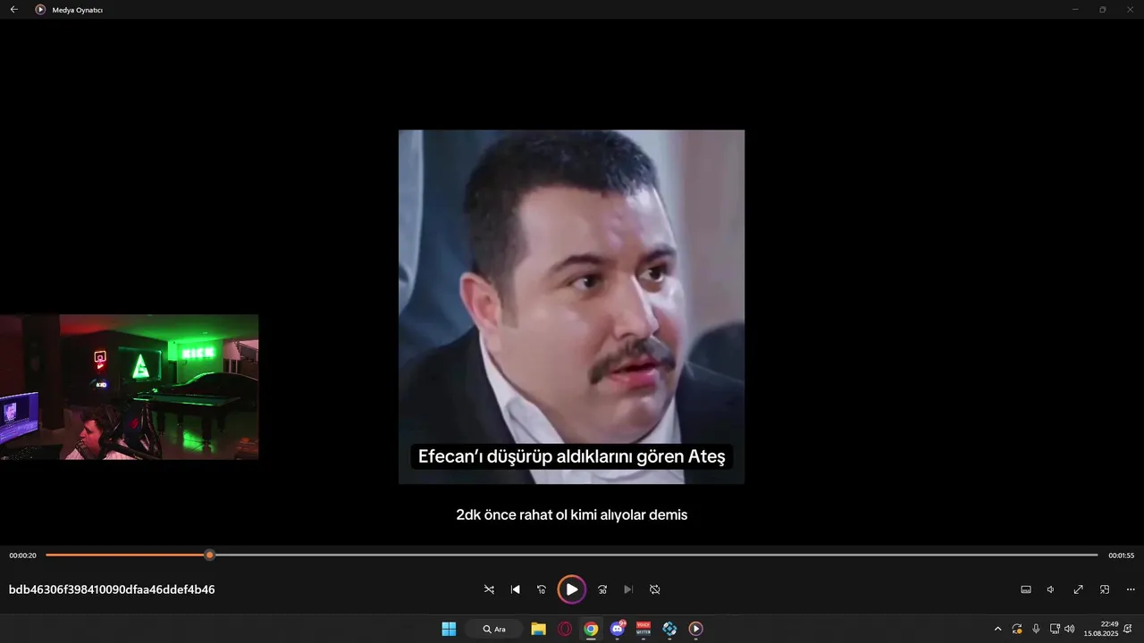Open Discord from taskbar
1144x643 pixels.
coord(617,629)
